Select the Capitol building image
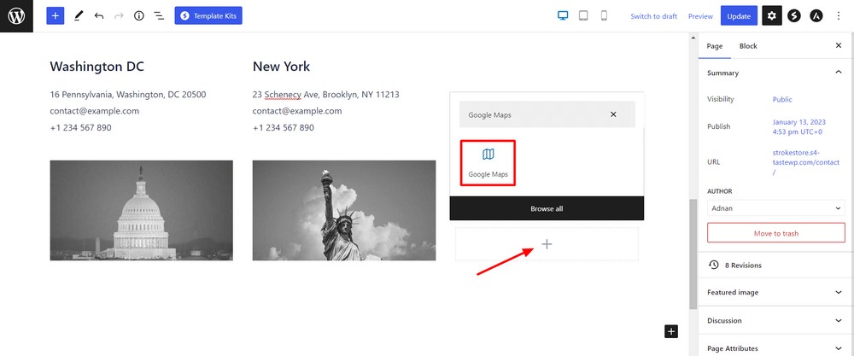 [x=141, y=210]
